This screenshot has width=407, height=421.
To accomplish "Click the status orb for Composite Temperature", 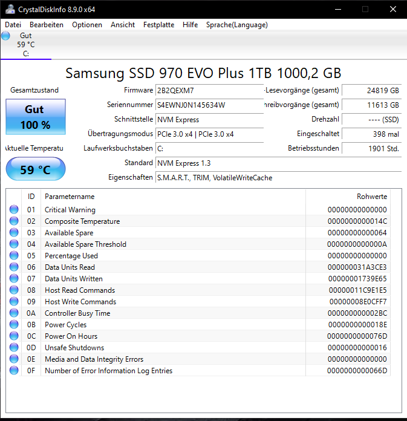I will [x=14, y=221].
